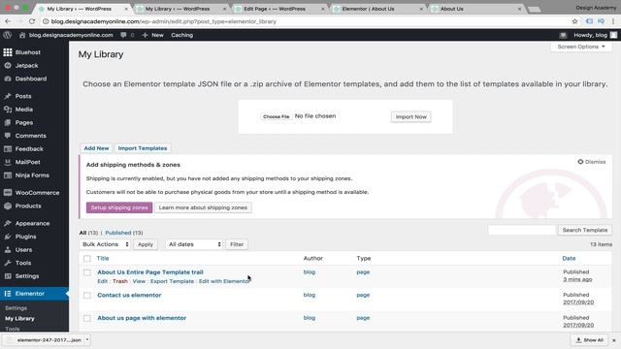This screenshot has height=349, width=621.
Task: Open Tools in the sidebar
Action: coord(23,263)
